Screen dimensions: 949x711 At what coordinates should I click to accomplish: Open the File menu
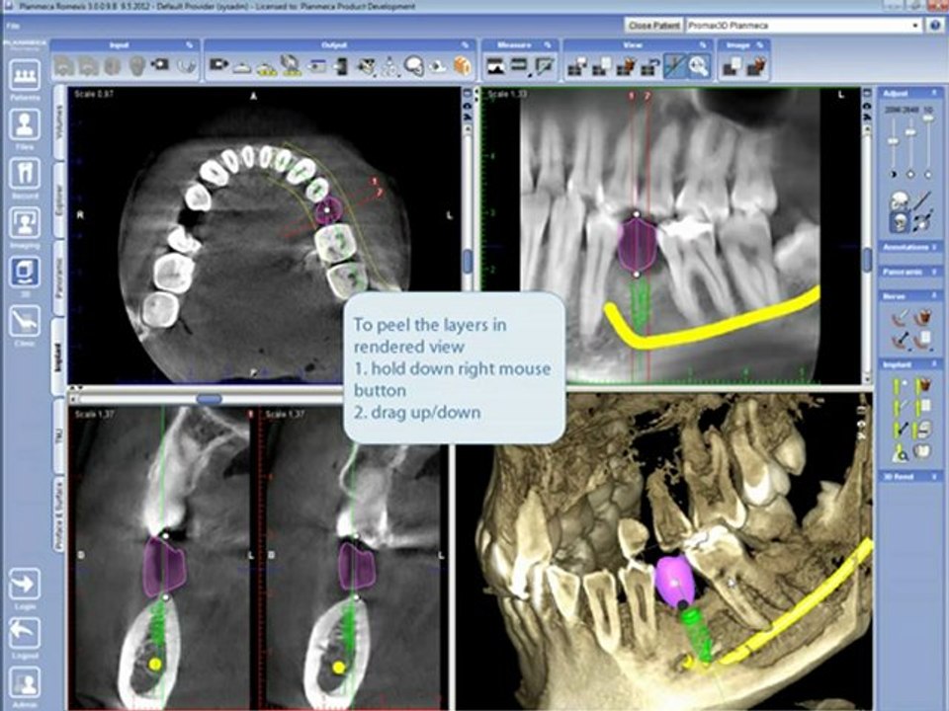click(x=13, y=26)
